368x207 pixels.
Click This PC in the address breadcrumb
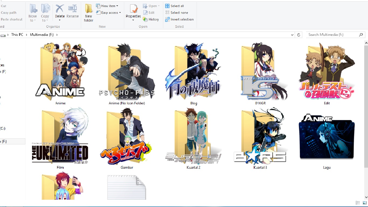tap(17, 35)
